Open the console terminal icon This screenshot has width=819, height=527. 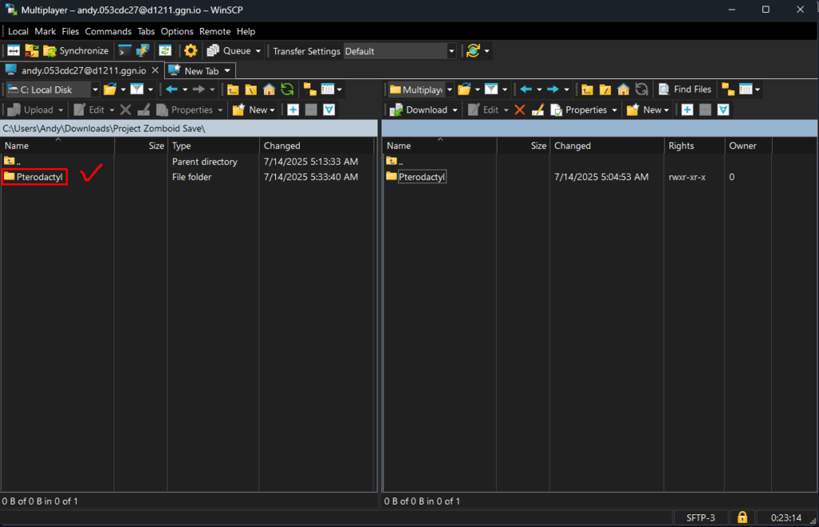(x=124, y=50)
